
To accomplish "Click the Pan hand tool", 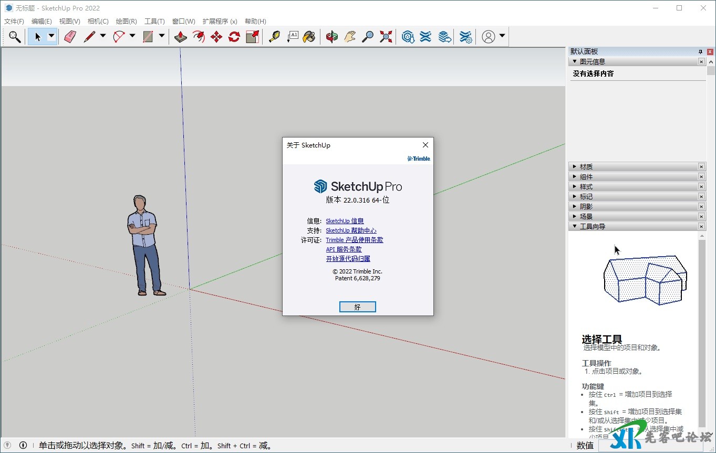I will coord(350,37).
